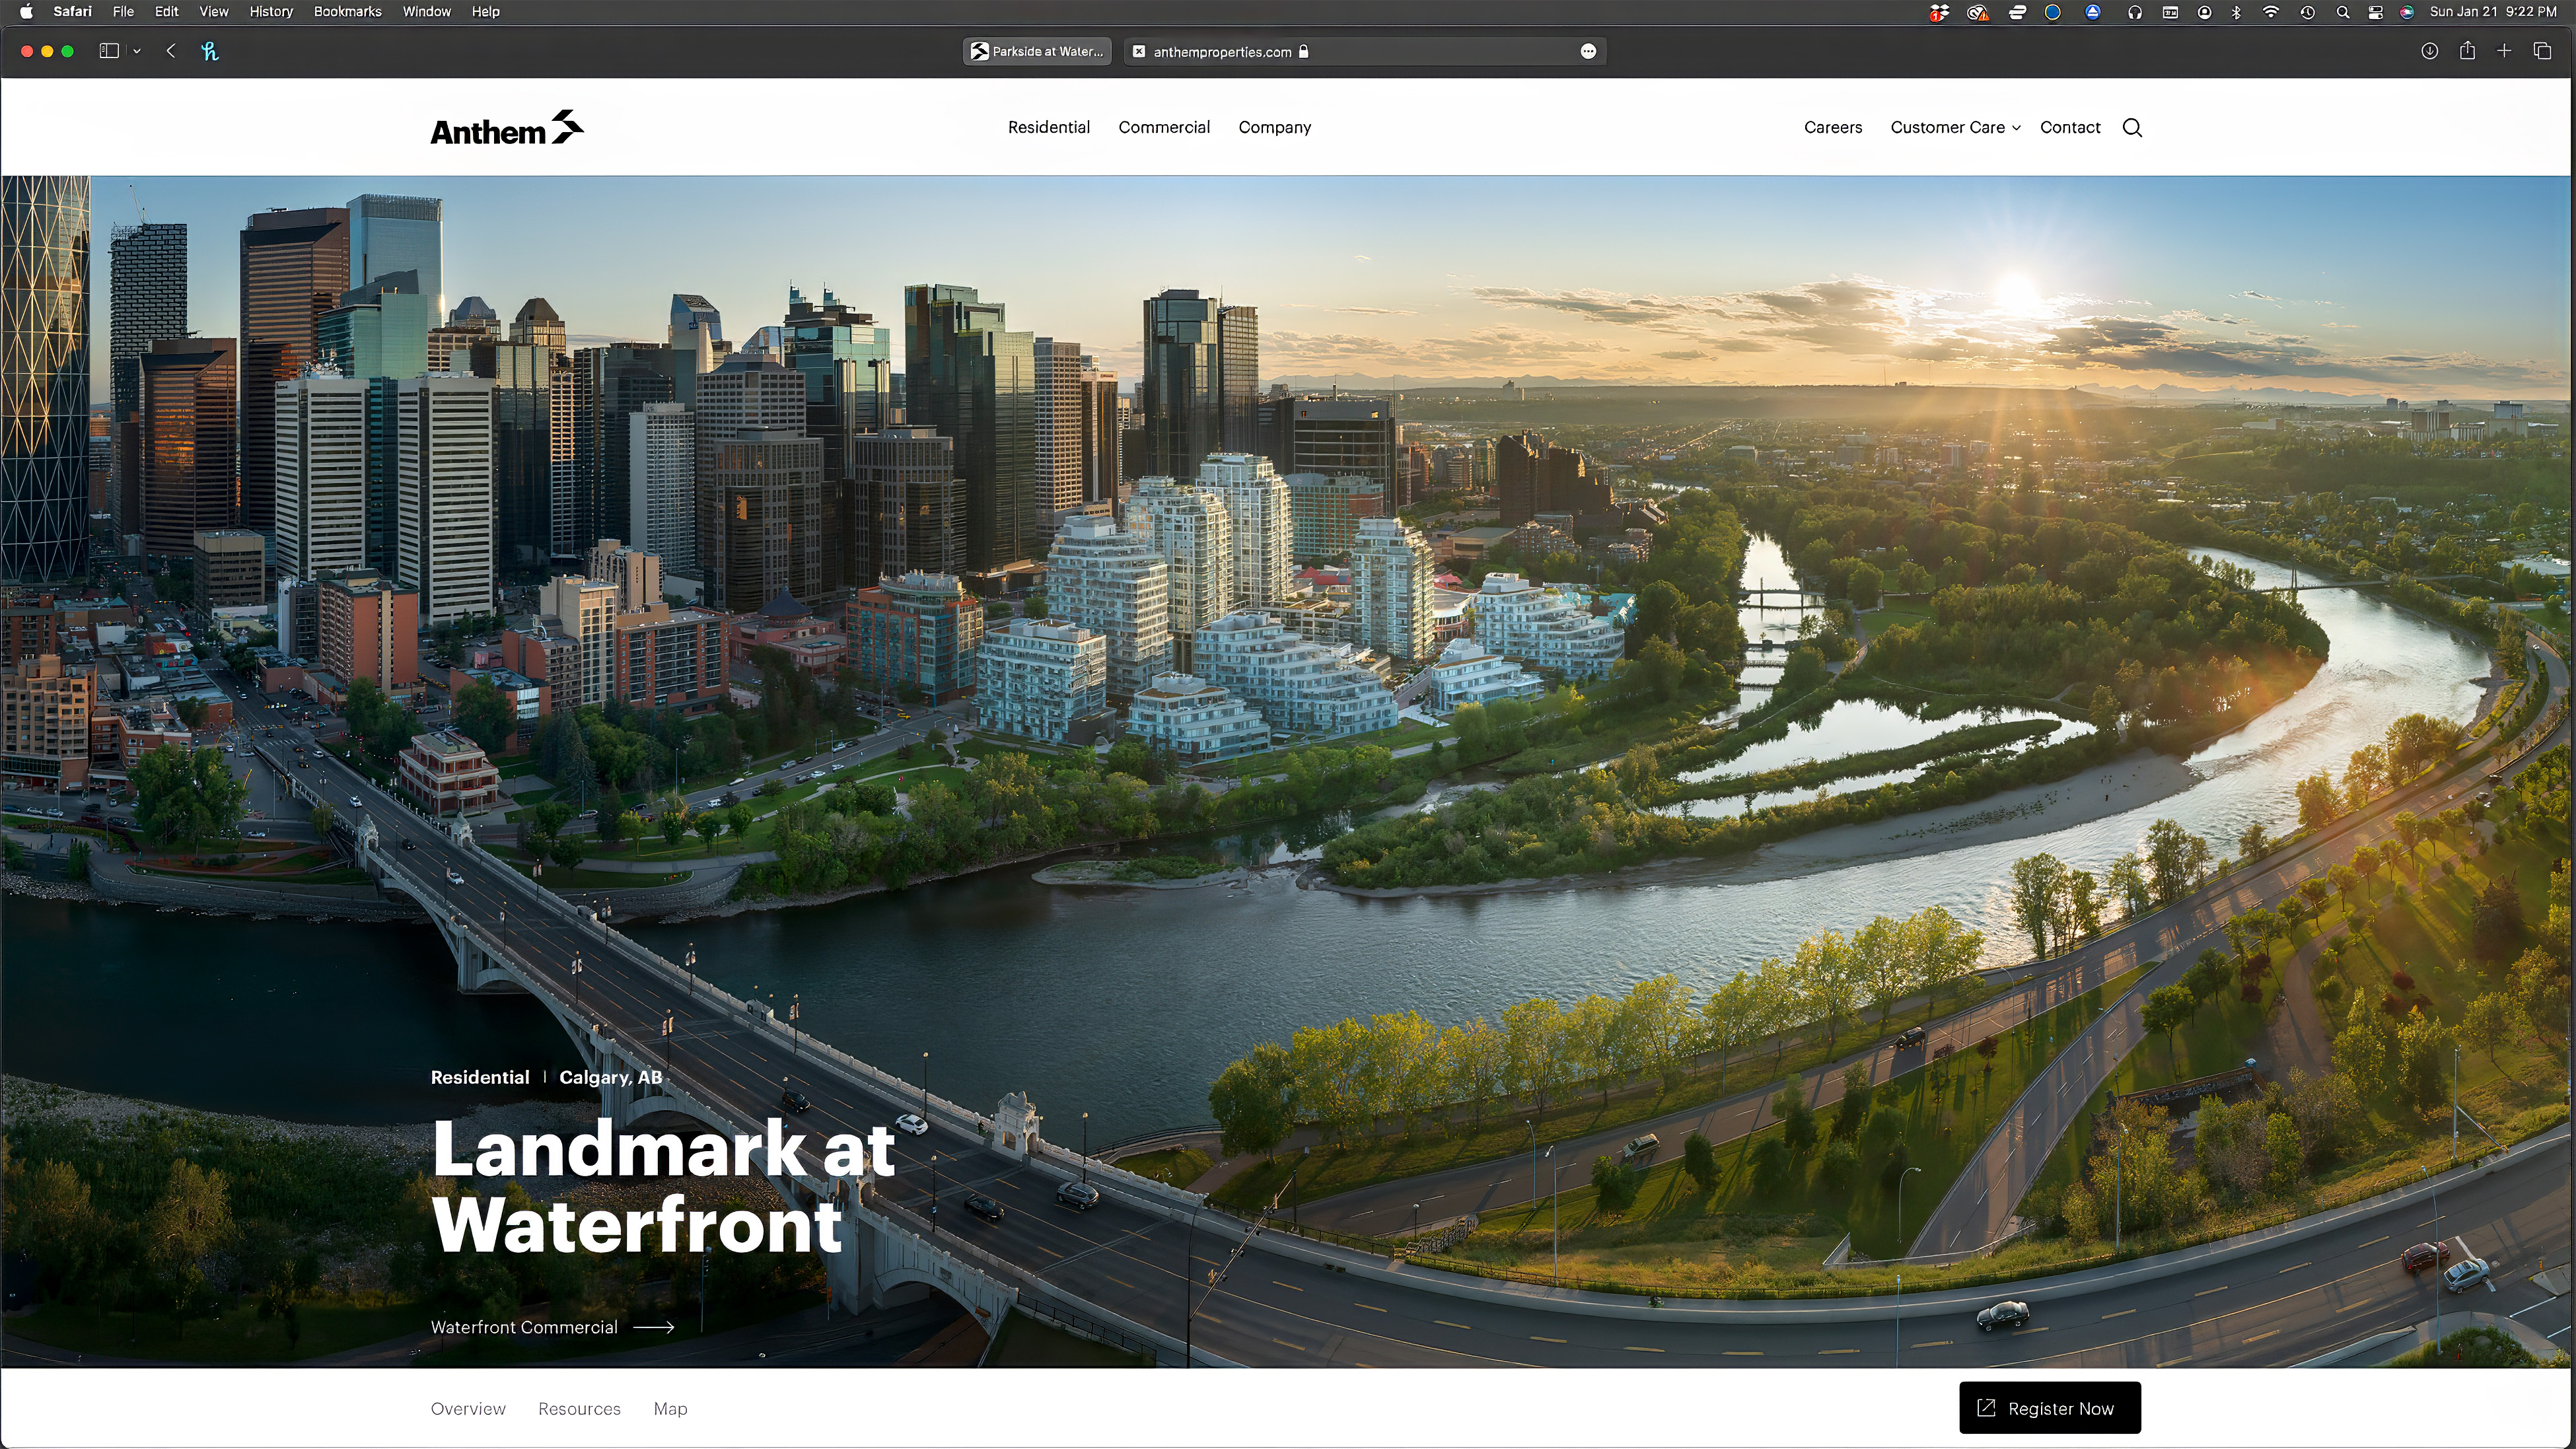
Task: Click the Siri icon in menu bar
Action: pyautogui.click(x=2407, y=12)
